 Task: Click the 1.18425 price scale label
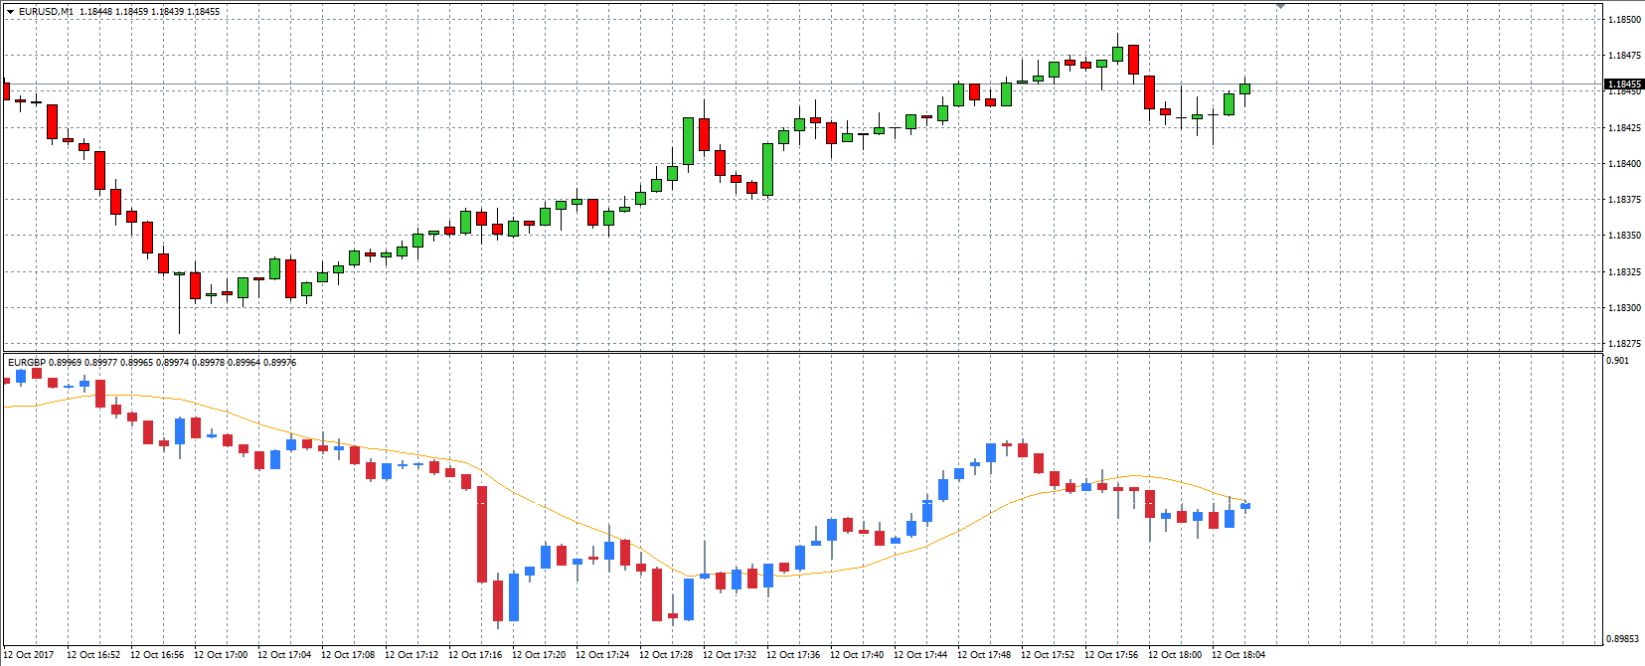[1624, 128]
